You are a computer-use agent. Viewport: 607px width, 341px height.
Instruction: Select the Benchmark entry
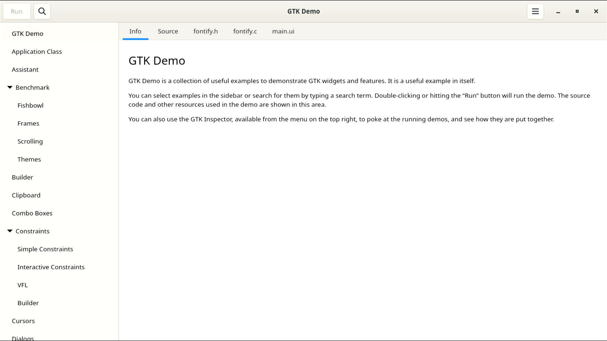59,87
